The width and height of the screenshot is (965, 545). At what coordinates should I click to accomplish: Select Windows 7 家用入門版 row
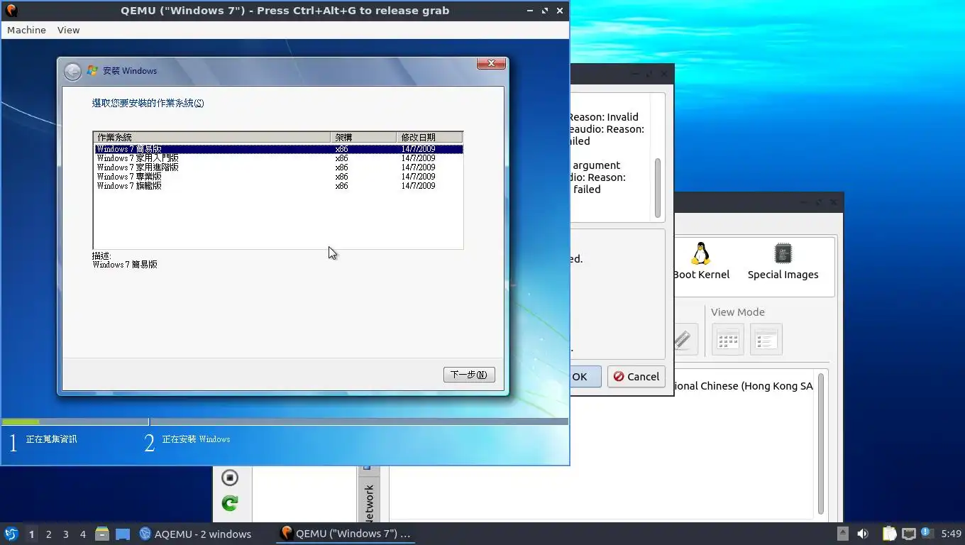point(278,158)
